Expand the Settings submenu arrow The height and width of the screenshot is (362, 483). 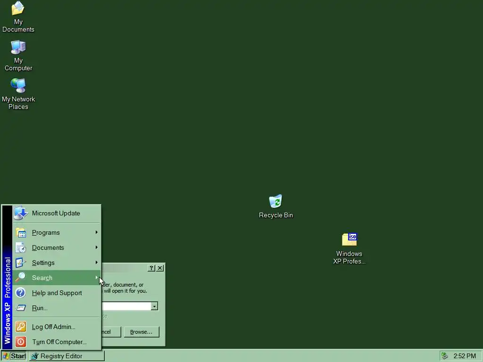[x=96, y=263]
